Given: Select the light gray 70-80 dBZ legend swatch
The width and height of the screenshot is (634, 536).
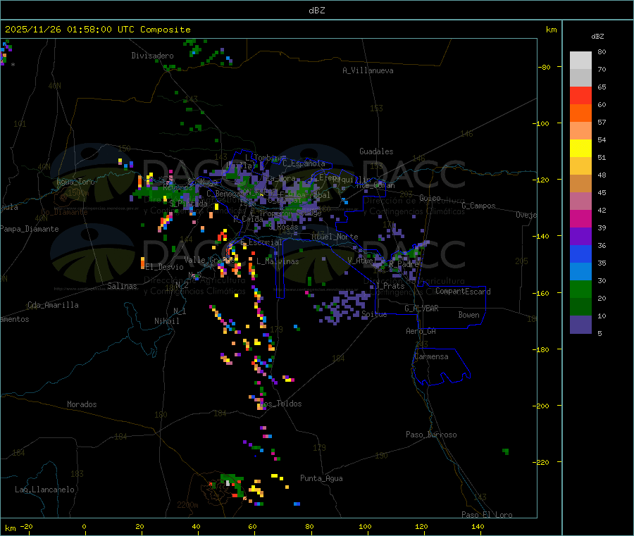Looking at the screenshot, I should (x=580, y=61).
